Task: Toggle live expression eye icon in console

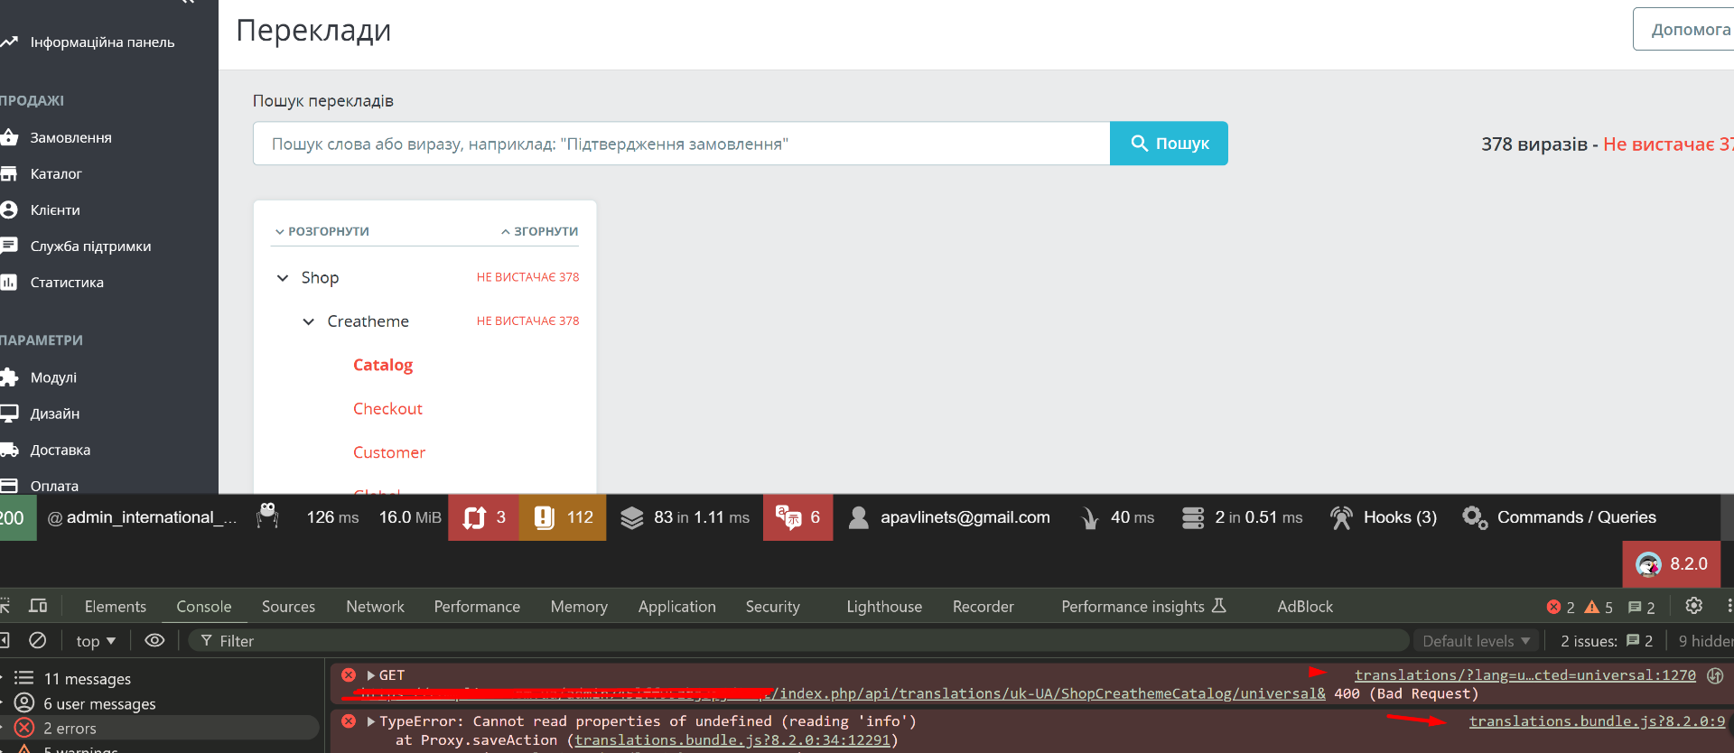Action: [154, 640]
